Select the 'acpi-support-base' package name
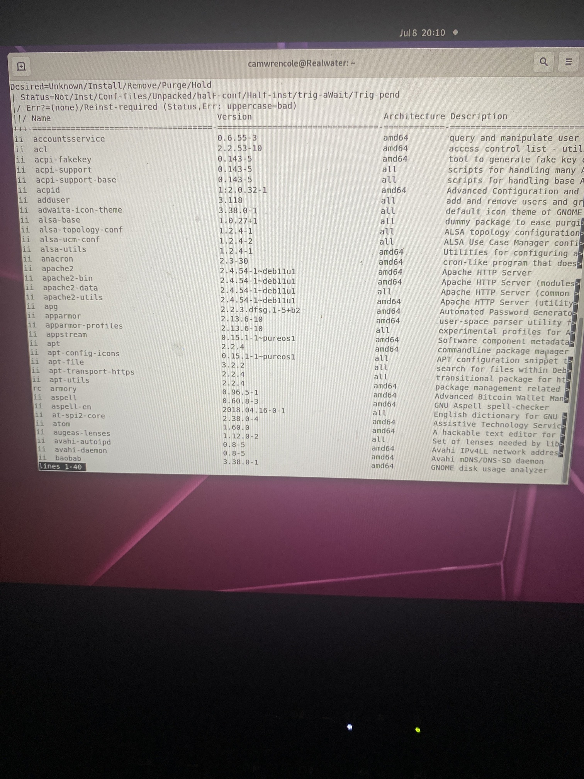Viewport: 584px width, 779px height. tap(76, 180)
